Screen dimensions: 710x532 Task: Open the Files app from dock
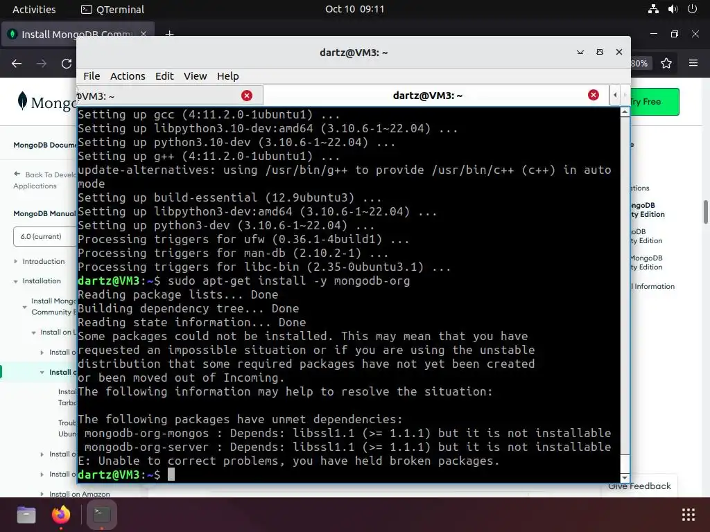[x=26, y=515]
